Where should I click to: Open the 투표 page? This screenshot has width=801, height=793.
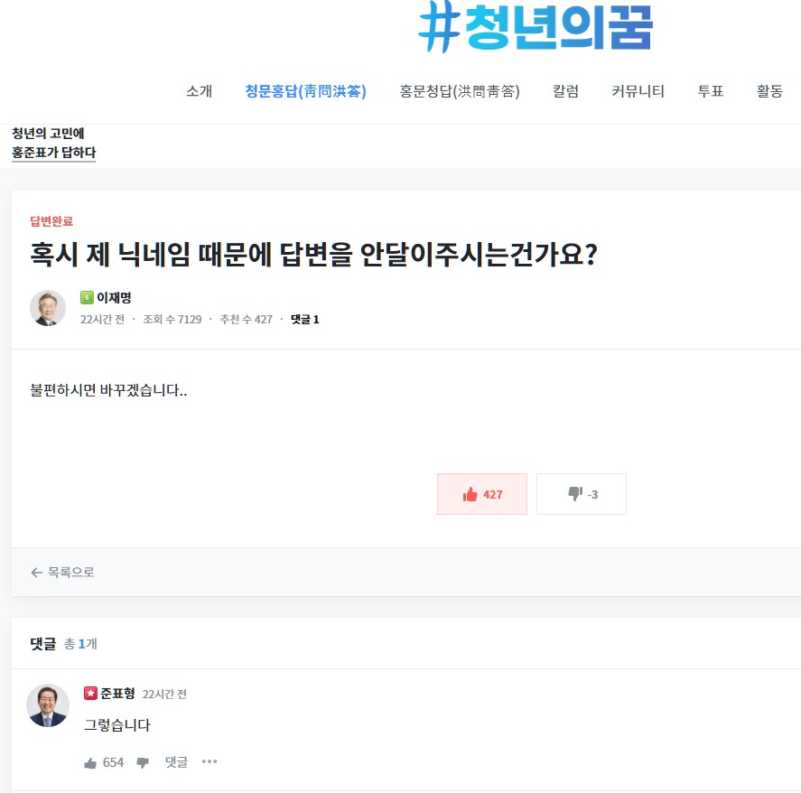[x=711, y=91]
